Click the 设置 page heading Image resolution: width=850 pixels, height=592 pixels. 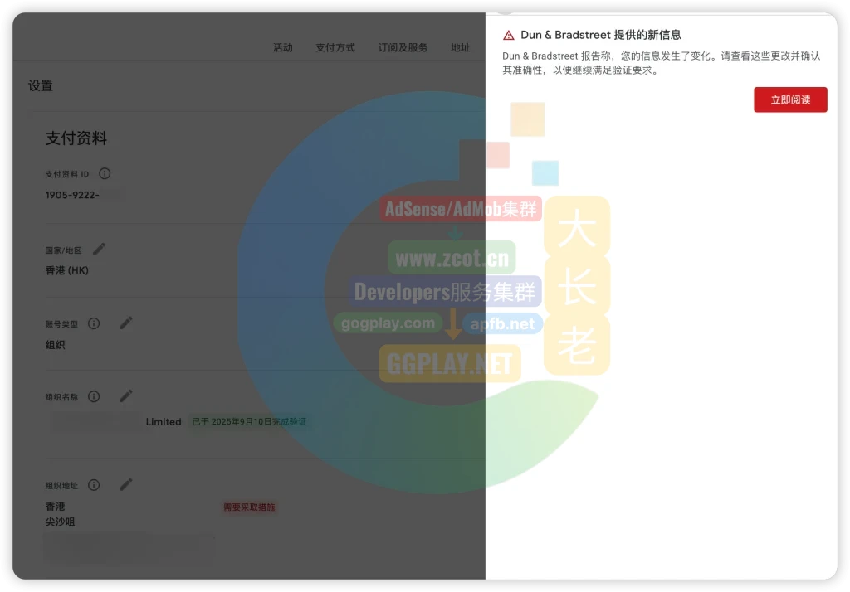[41, 85]
